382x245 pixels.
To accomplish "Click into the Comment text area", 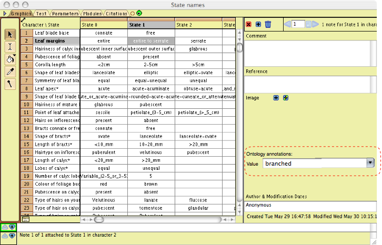I will [307, 53].
